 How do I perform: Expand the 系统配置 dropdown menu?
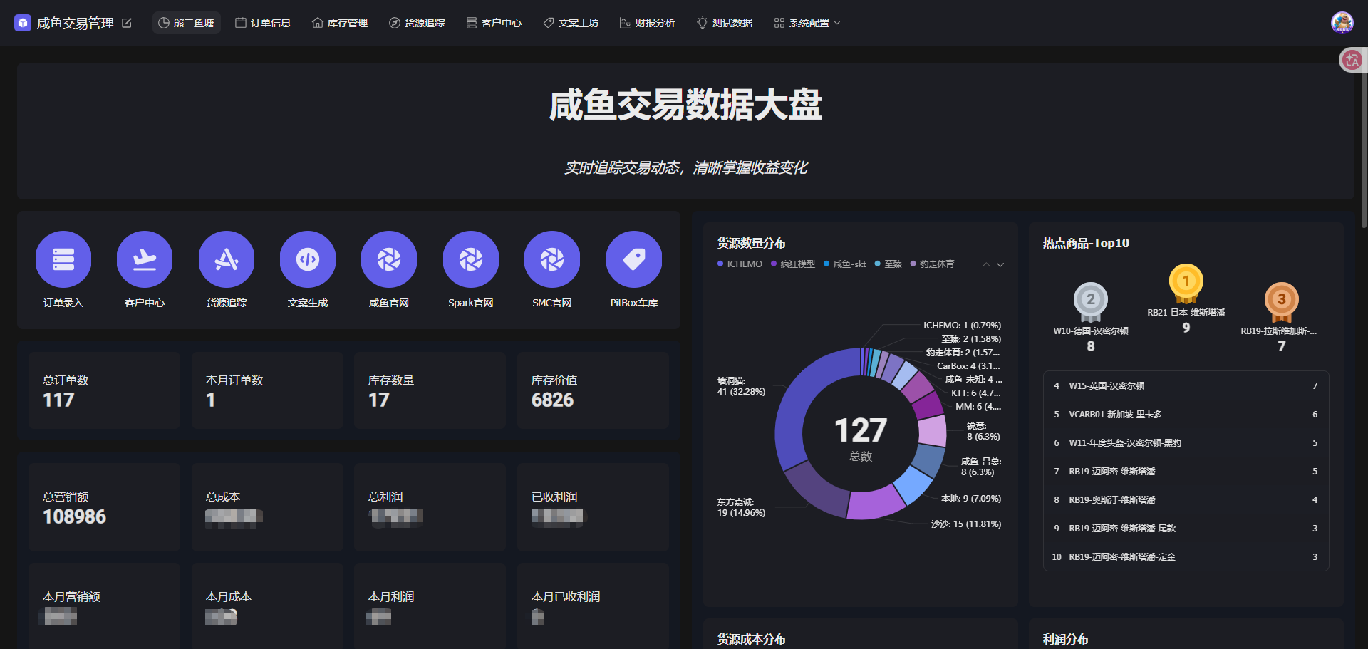tap(807, 23)
